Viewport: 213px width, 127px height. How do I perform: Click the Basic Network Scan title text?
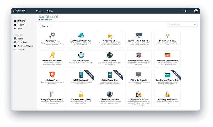[167, 41]
